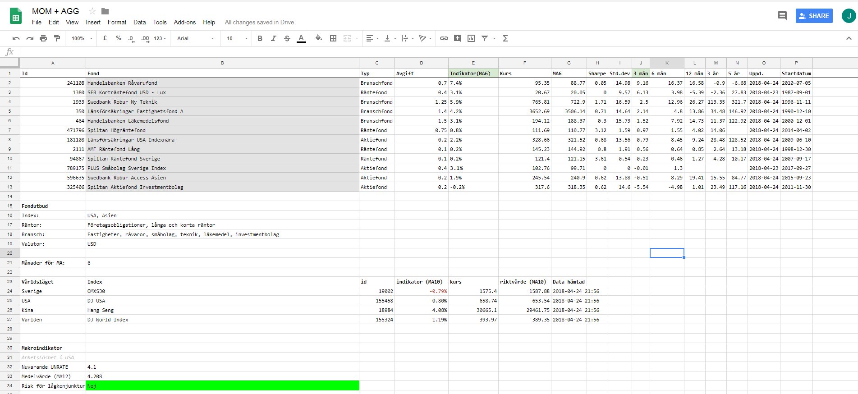Screen dimensions: 858x394
Task: Toggle bold formatting
Action: (x=260, y=38)
